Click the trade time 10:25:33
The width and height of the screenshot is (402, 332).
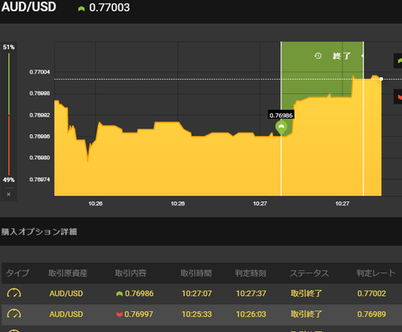click(x=197, y=314)
